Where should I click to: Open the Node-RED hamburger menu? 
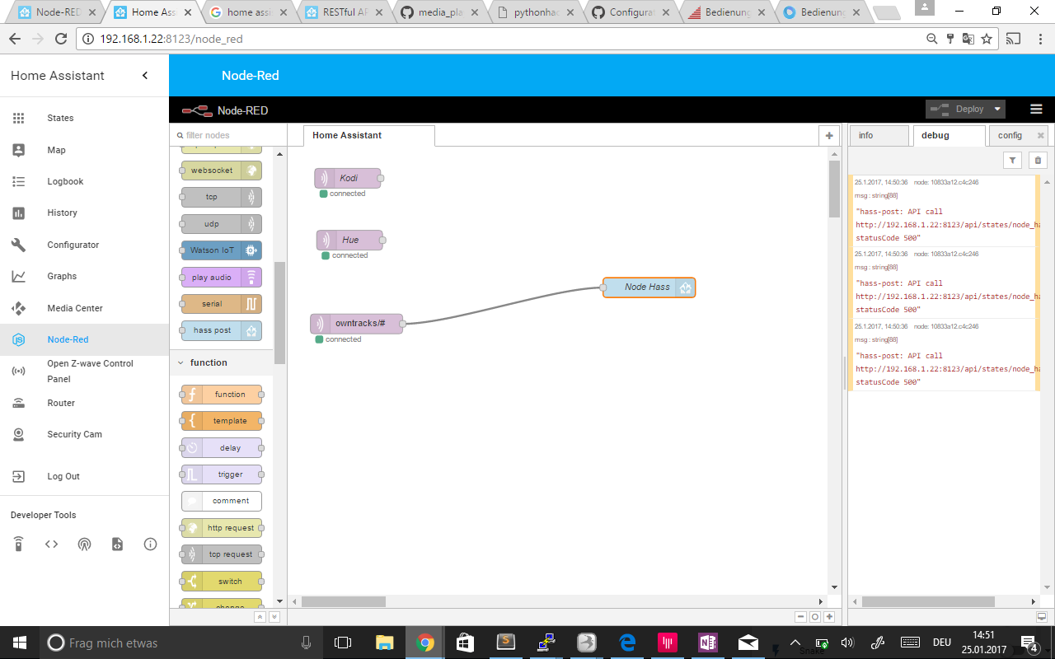click(1036, 108)
